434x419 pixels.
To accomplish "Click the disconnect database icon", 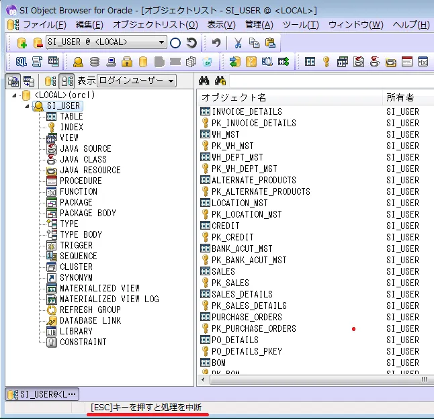I will (x=38, y=43).
